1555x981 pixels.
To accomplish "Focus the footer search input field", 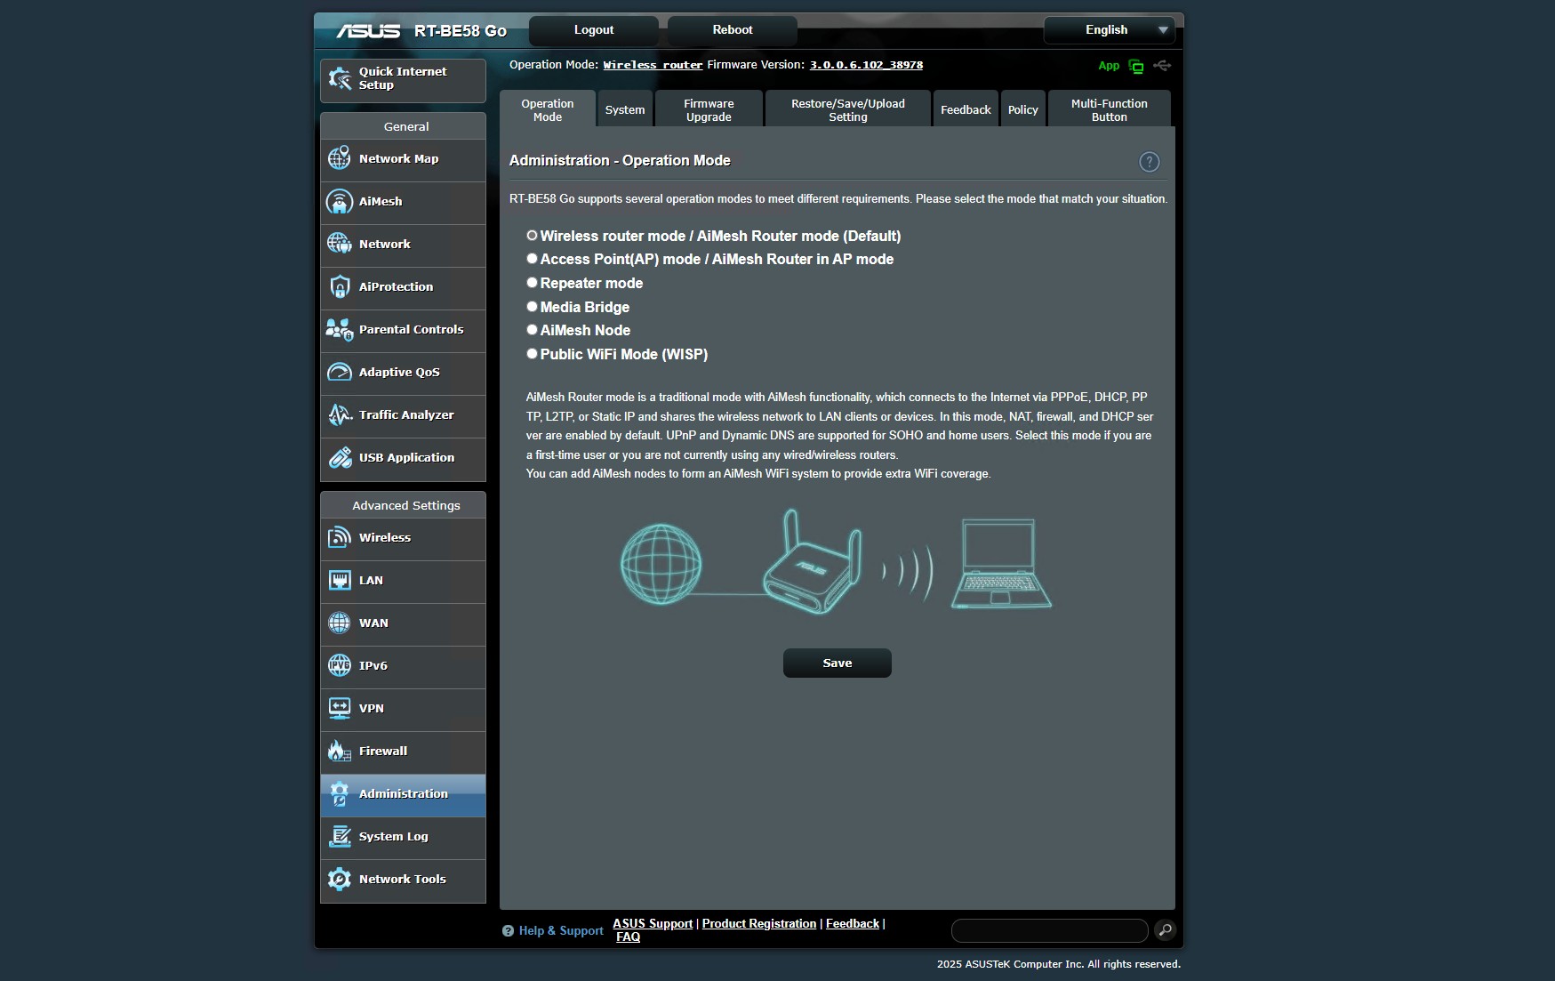I will [1049, 930].
